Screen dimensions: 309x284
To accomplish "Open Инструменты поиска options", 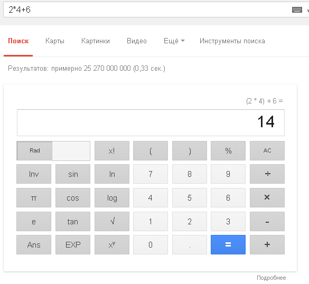I will click(232, 41).
